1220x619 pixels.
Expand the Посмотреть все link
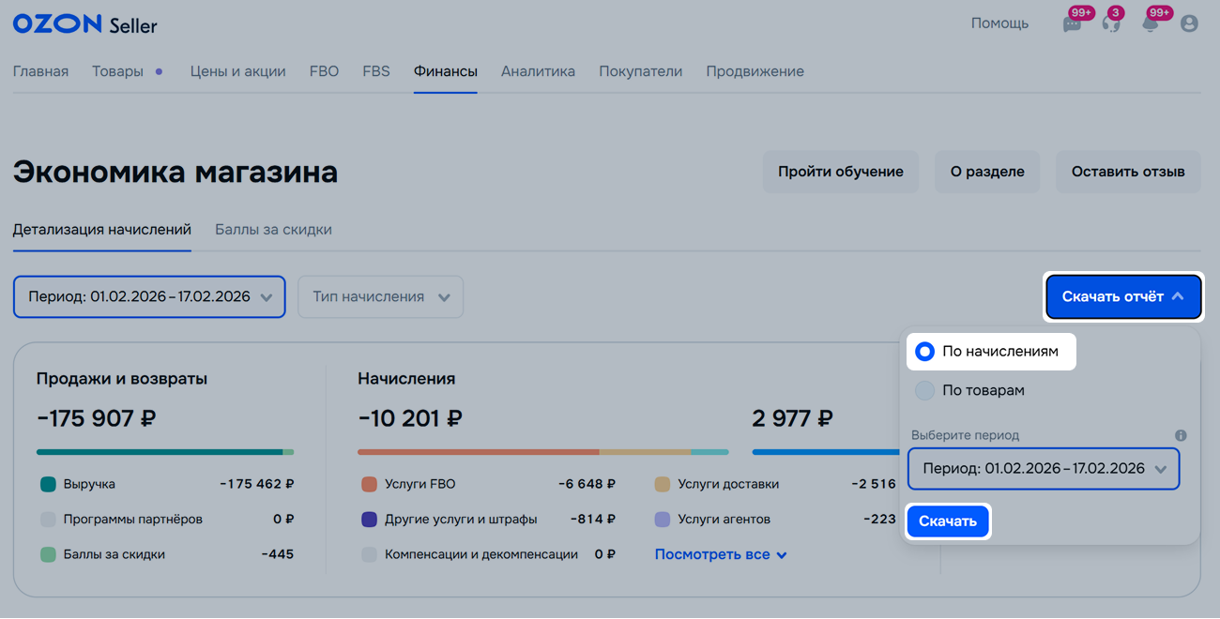720,555
